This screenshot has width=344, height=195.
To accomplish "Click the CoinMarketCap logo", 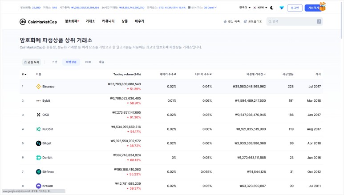I will click(x=38, y=21).
